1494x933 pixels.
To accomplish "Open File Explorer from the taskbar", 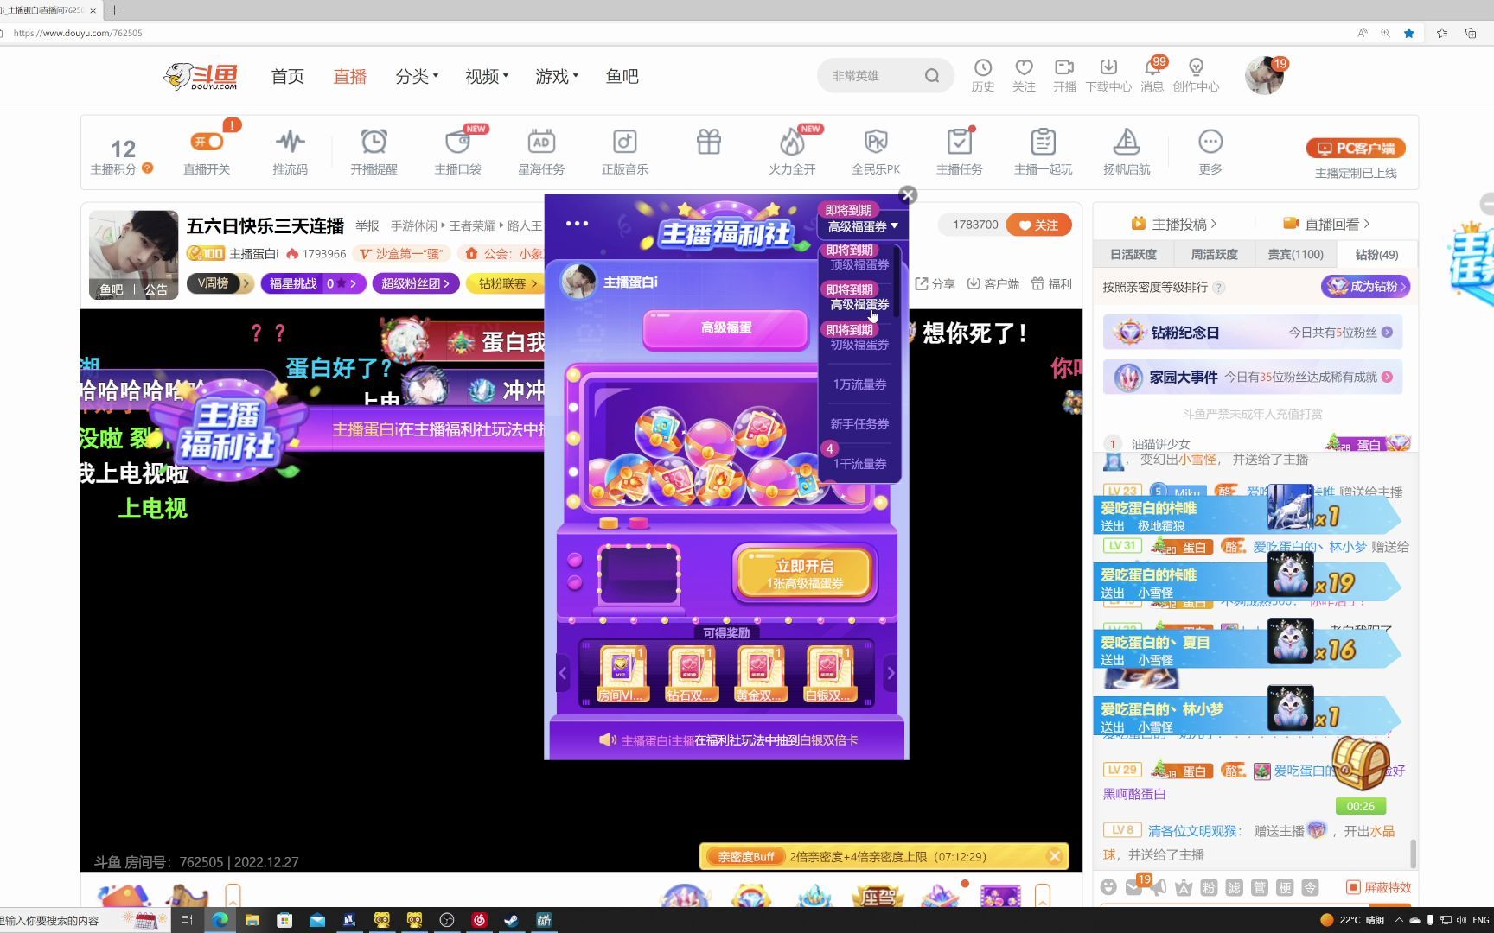I will 252,920.
